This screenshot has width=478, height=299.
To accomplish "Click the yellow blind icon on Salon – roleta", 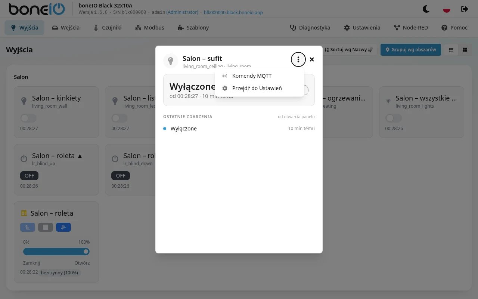I will 24,213.
